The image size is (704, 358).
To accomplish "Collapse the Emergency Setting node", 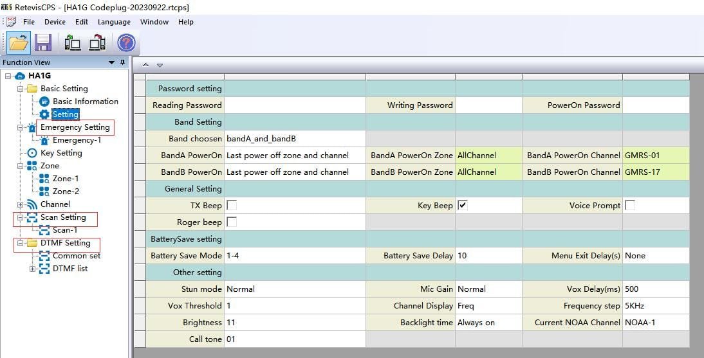I will coord(20,127).
